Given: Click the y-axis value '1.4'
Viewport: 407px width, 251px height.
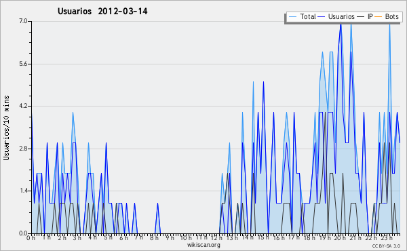Looking at the screenshot, I should (23, 191).
